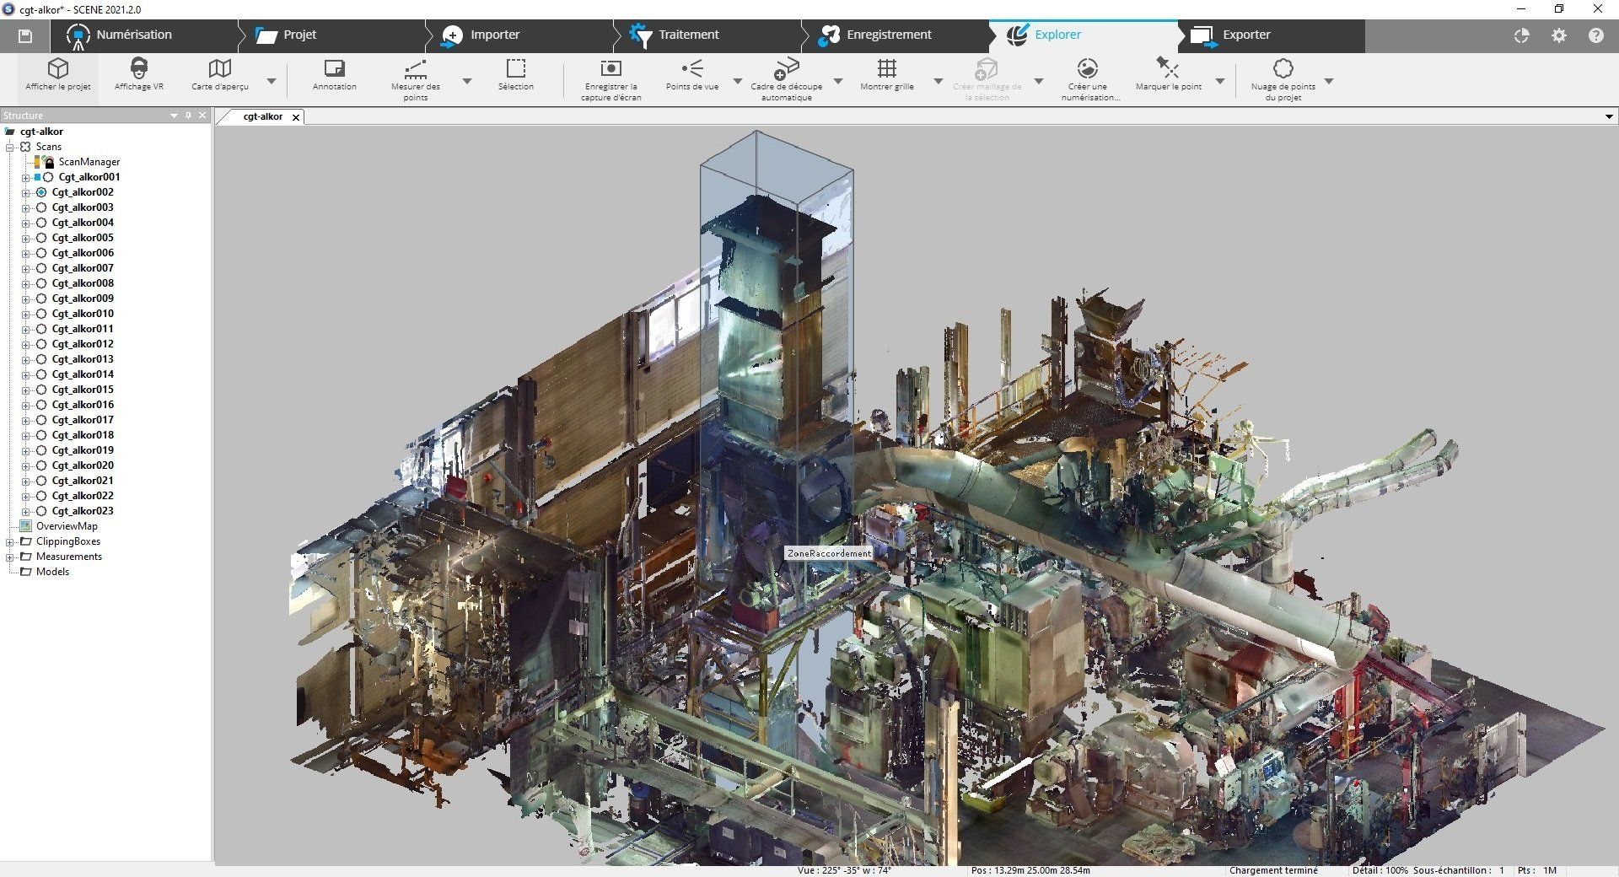Click the save project icon

(x=24, y=35)
